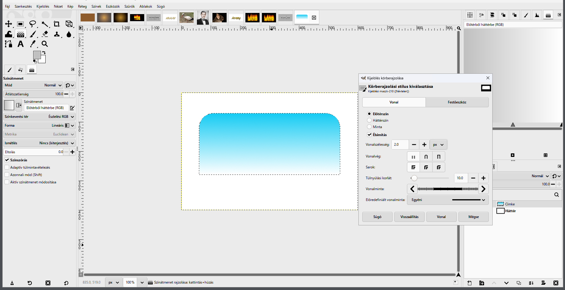Image resolution: width=565 pixels, height=290 pixels.
Task: Select the Háttérszín radio option
Action: 369,120
